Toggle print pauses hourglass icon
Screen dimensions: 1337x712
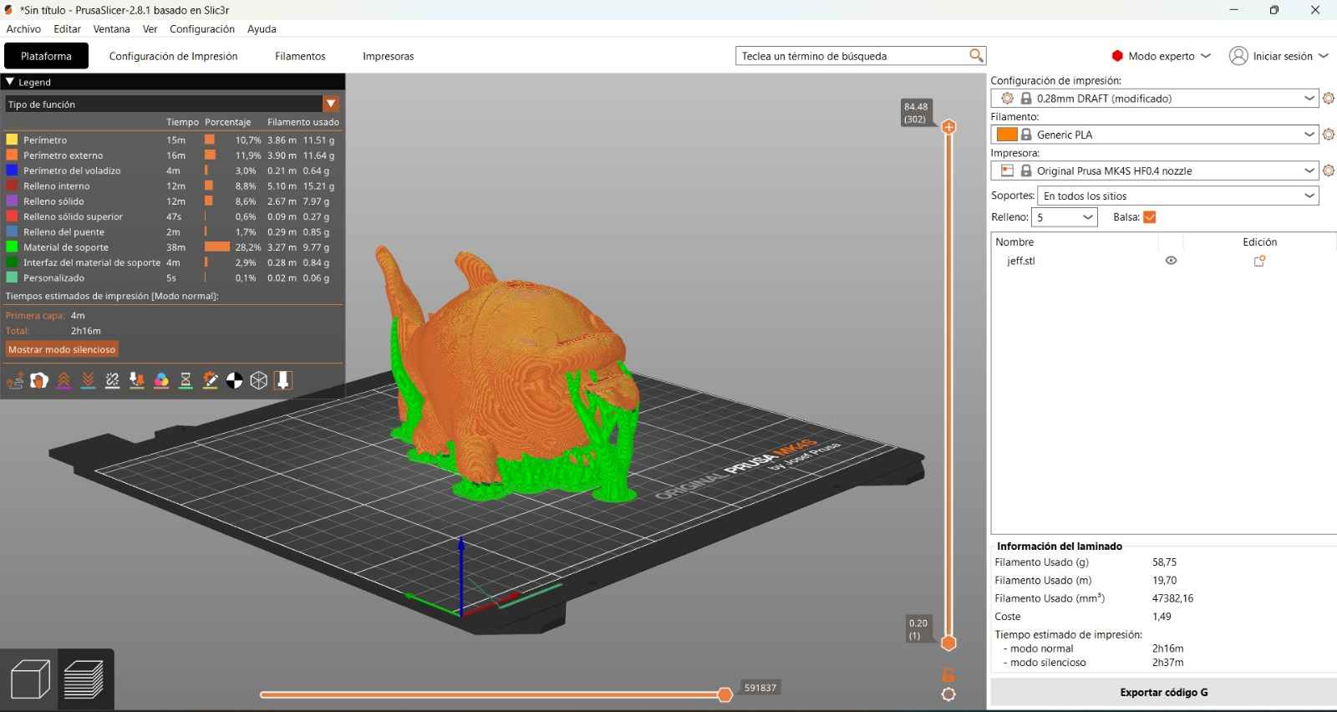tap(186, 381)
